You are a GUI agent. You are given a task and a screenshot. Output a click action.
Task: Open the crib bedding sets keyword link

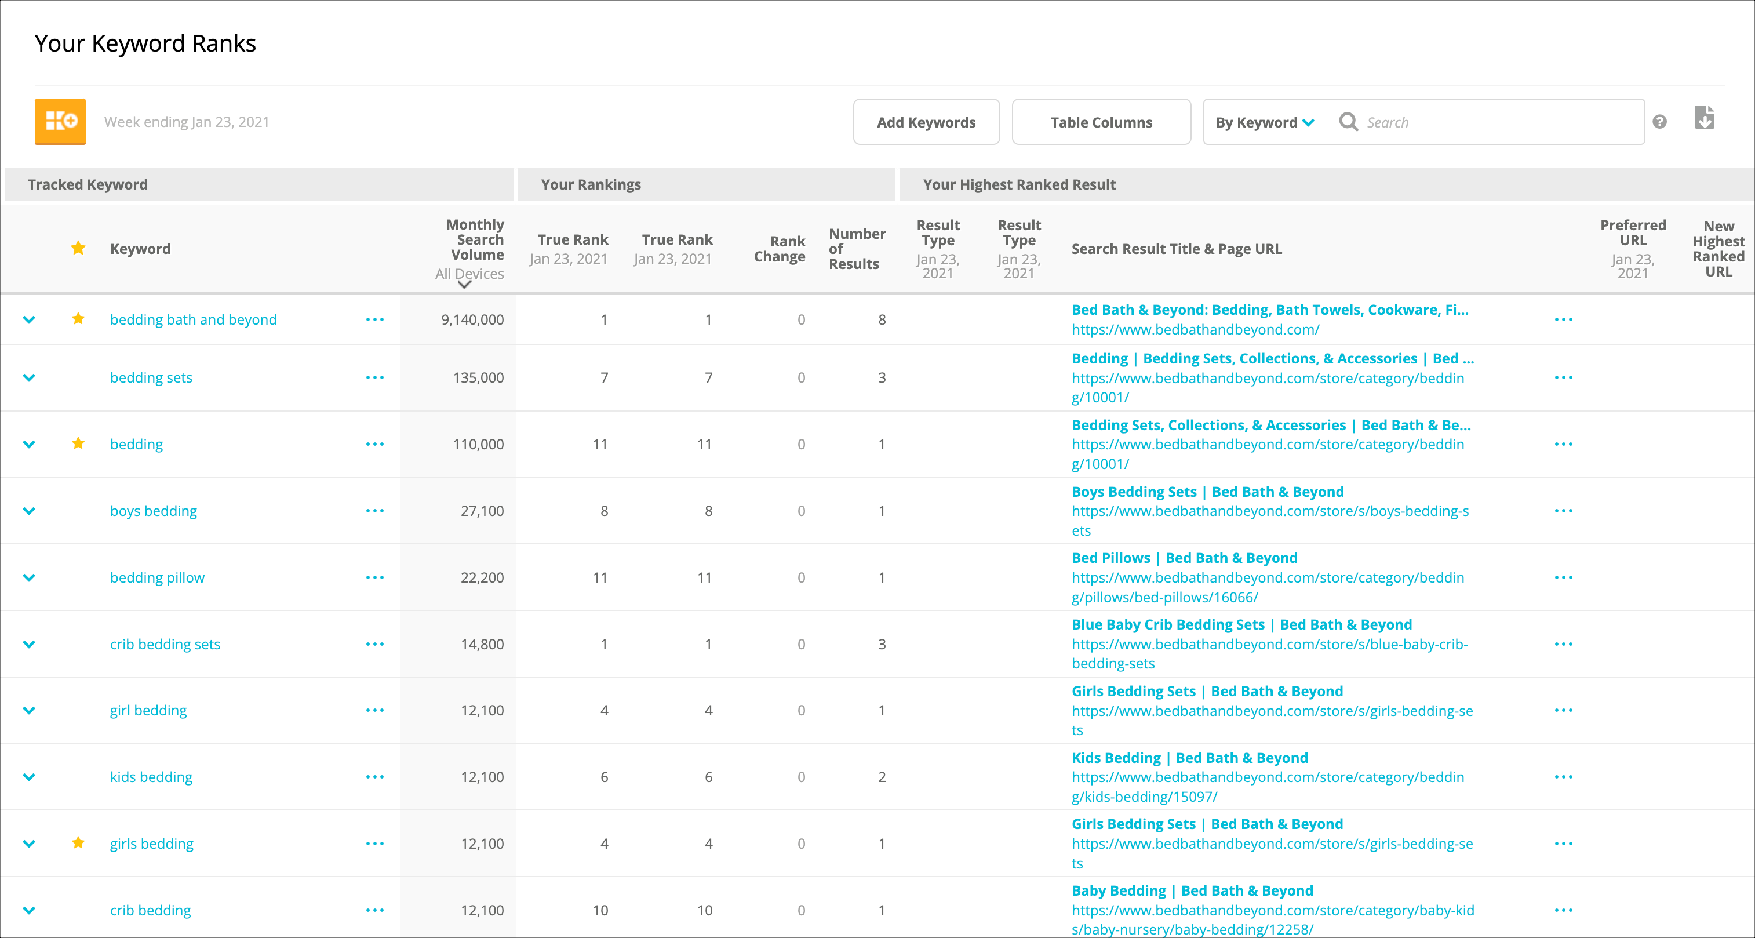tap(165, 644)
